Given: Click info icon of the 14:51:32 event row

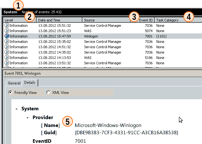Looking at the screenshot, I should 7,47.
